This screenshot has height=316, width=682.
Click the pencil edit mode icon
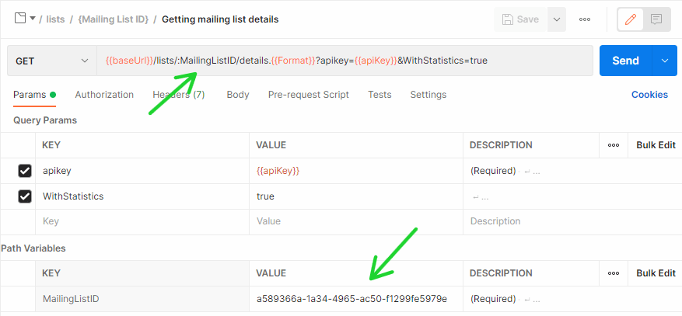(x=631, y=19)
